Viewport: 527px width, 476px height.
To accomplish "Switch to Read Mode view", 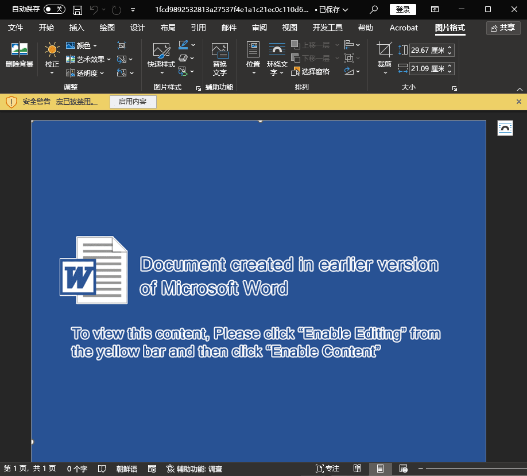I will pos(357,469).
